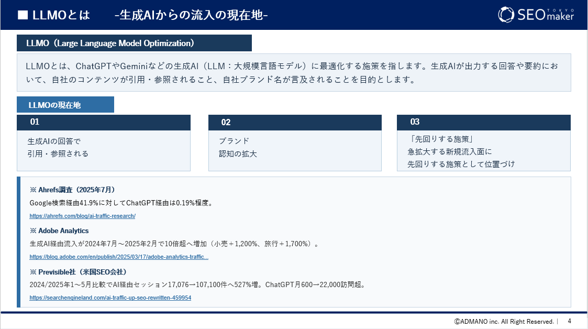Select the LLMO（Large Language Model Optimization）header badge
The image size is (588, 329).
click(x=134, y=43)
